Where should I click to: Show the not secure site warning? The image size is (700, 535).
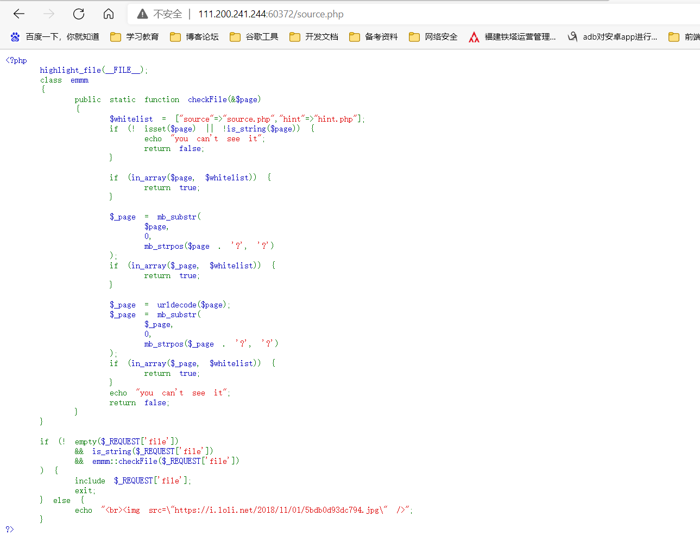click(x=160, y=14)
